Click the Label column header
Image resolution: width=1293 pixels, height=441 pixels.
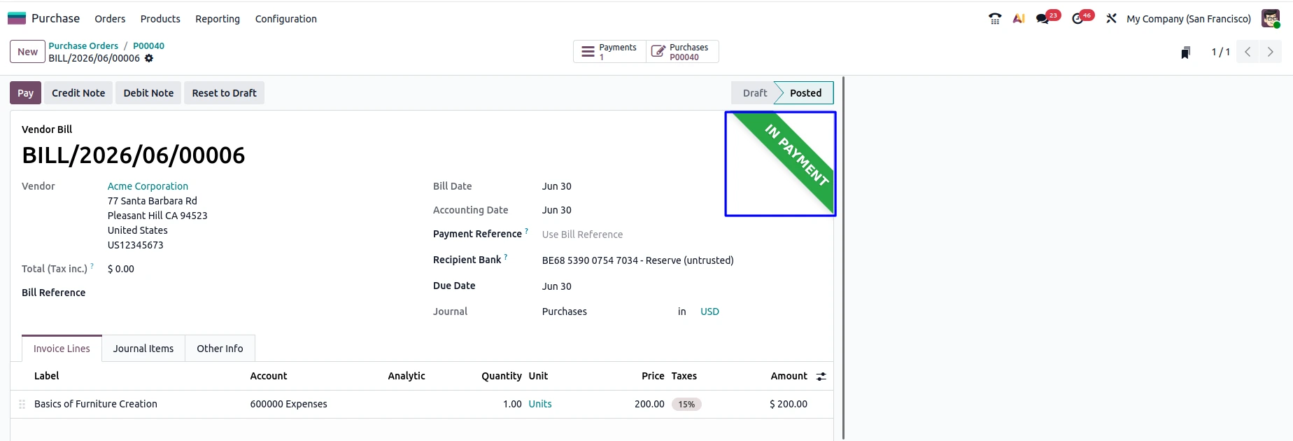coord(46,376)
